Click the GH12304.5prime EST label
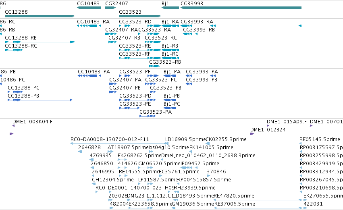Image resolution: width=343 pixels, height=210 pixels. [x=113, y=180]
